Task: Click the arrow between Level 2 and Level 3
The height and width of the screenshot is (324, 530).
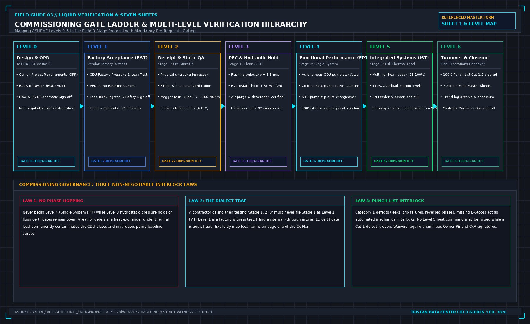Action: click(x=223, y=106)
